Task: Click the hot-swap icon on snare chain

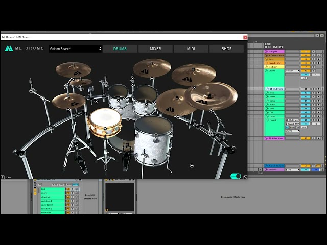Action: click(x=76, y=193)
